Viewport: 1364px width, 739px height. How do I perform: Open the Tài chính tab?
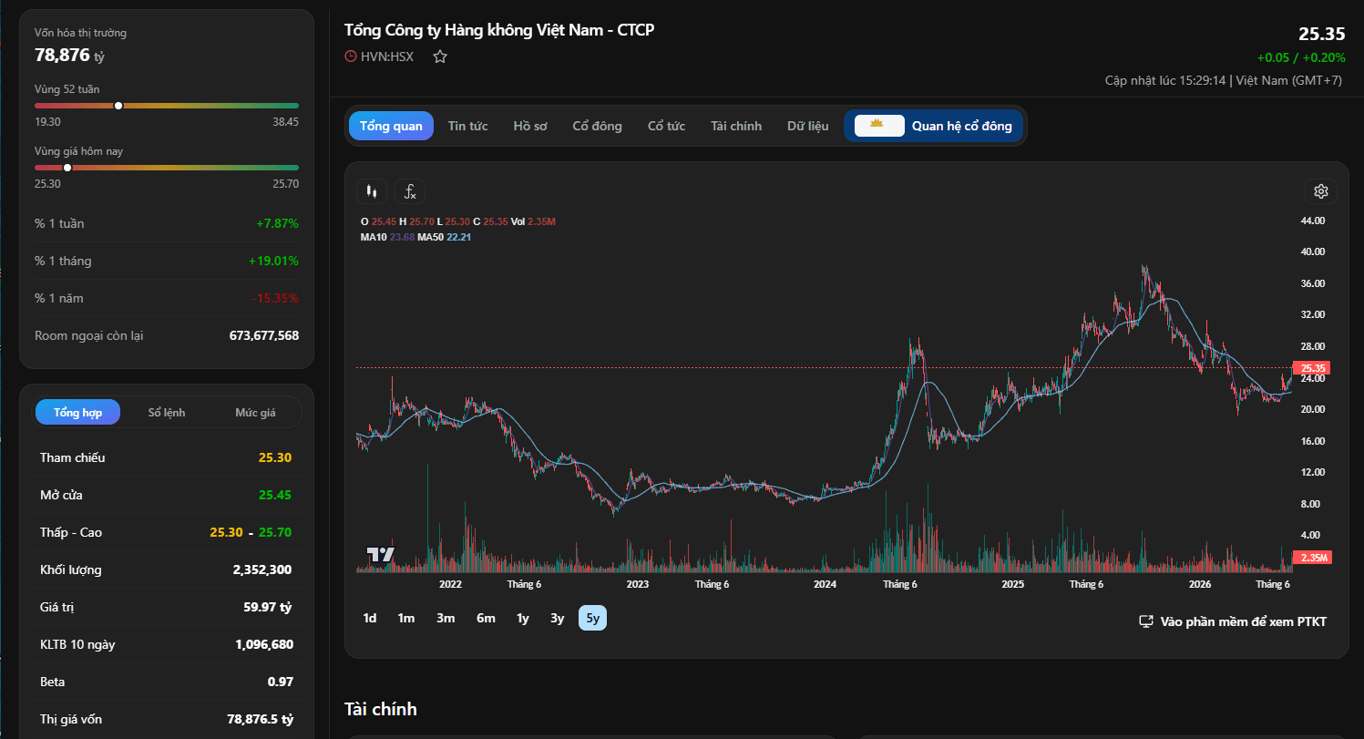coord(736,126)
